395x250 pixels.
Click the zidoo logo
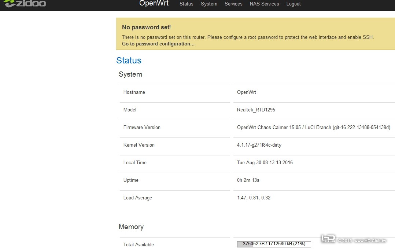click(x=25, y=4)
